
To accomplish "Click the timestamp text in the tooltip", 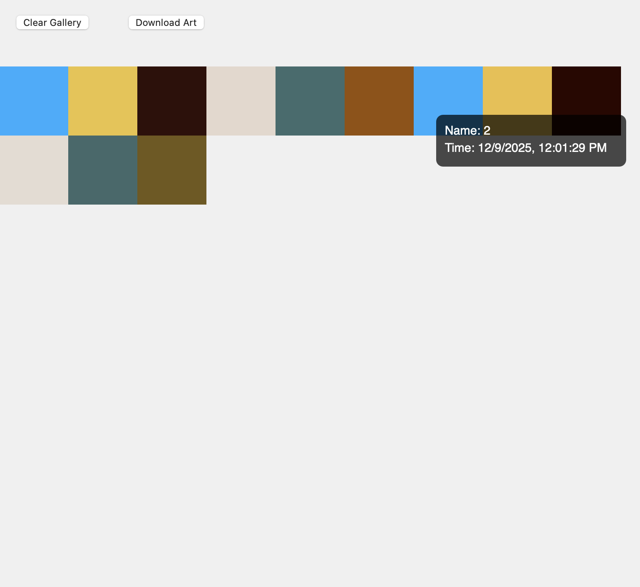I will 526,148.
